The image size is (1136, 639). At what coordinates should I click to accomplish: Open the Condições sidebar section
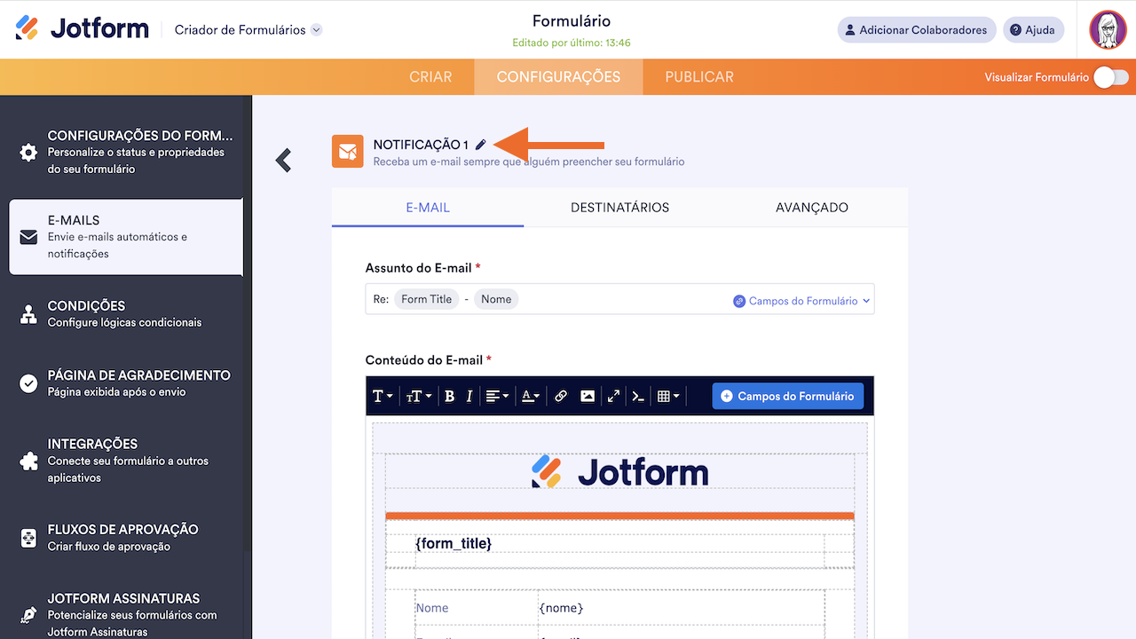pyautogui.click(x=126, y=313)
